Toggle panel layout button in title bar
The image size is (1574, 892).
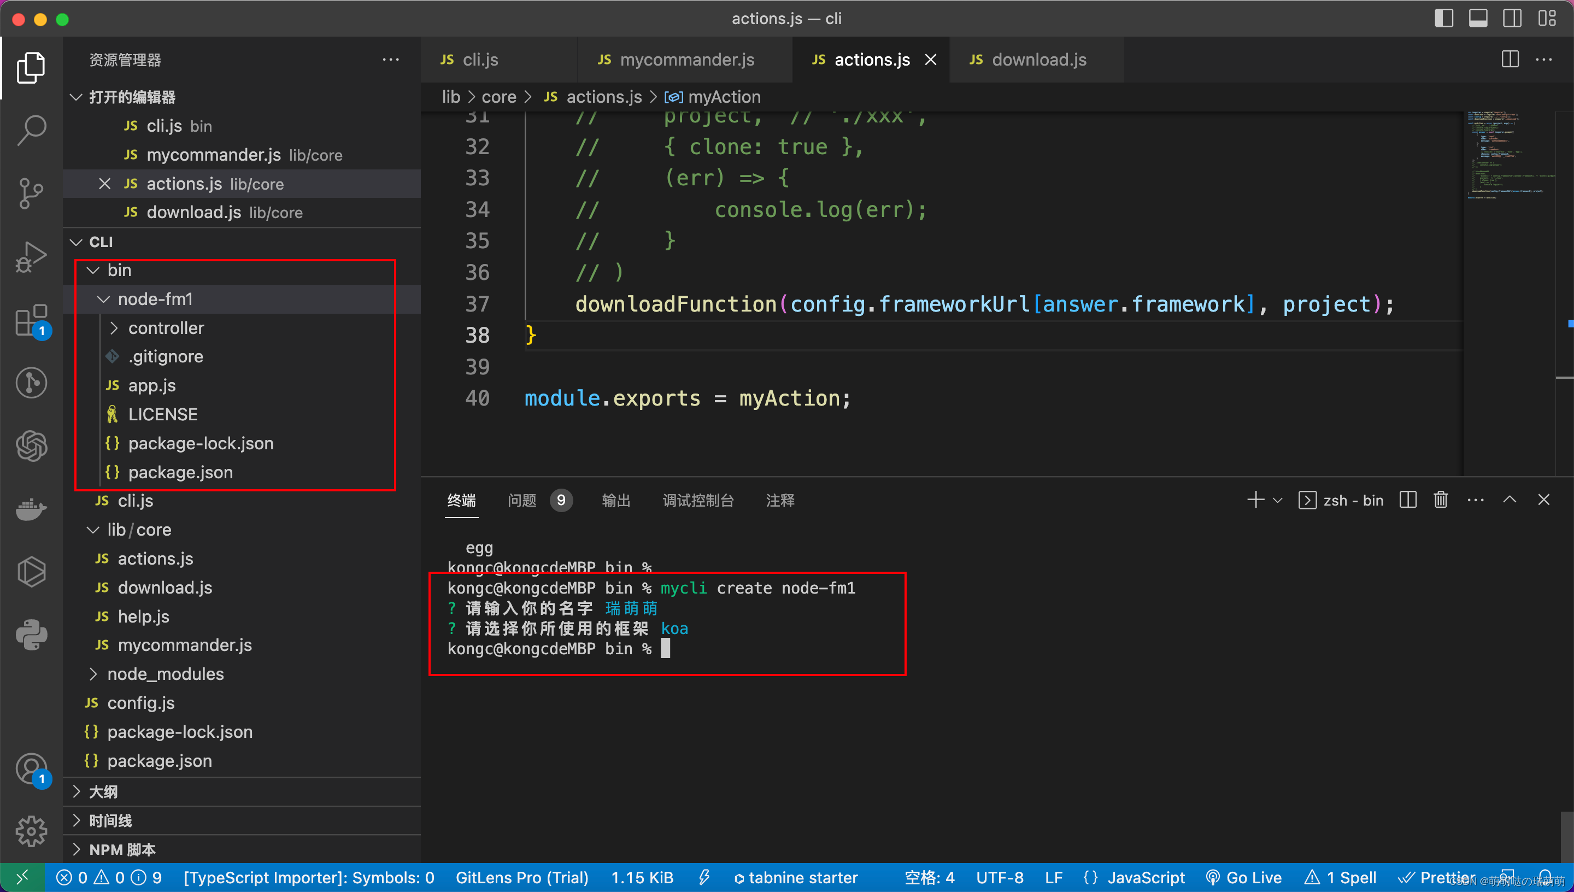tap(1478, 19)
